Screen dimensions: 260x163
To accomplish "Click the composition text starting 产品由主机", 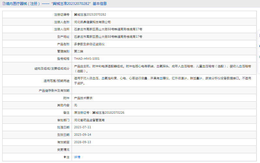I will 162,69.
